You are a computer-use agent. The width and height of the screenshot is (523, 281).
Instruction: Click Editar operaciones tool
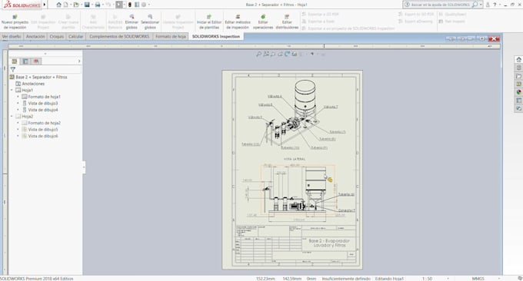pyautogui.click(x=263, y=21)
